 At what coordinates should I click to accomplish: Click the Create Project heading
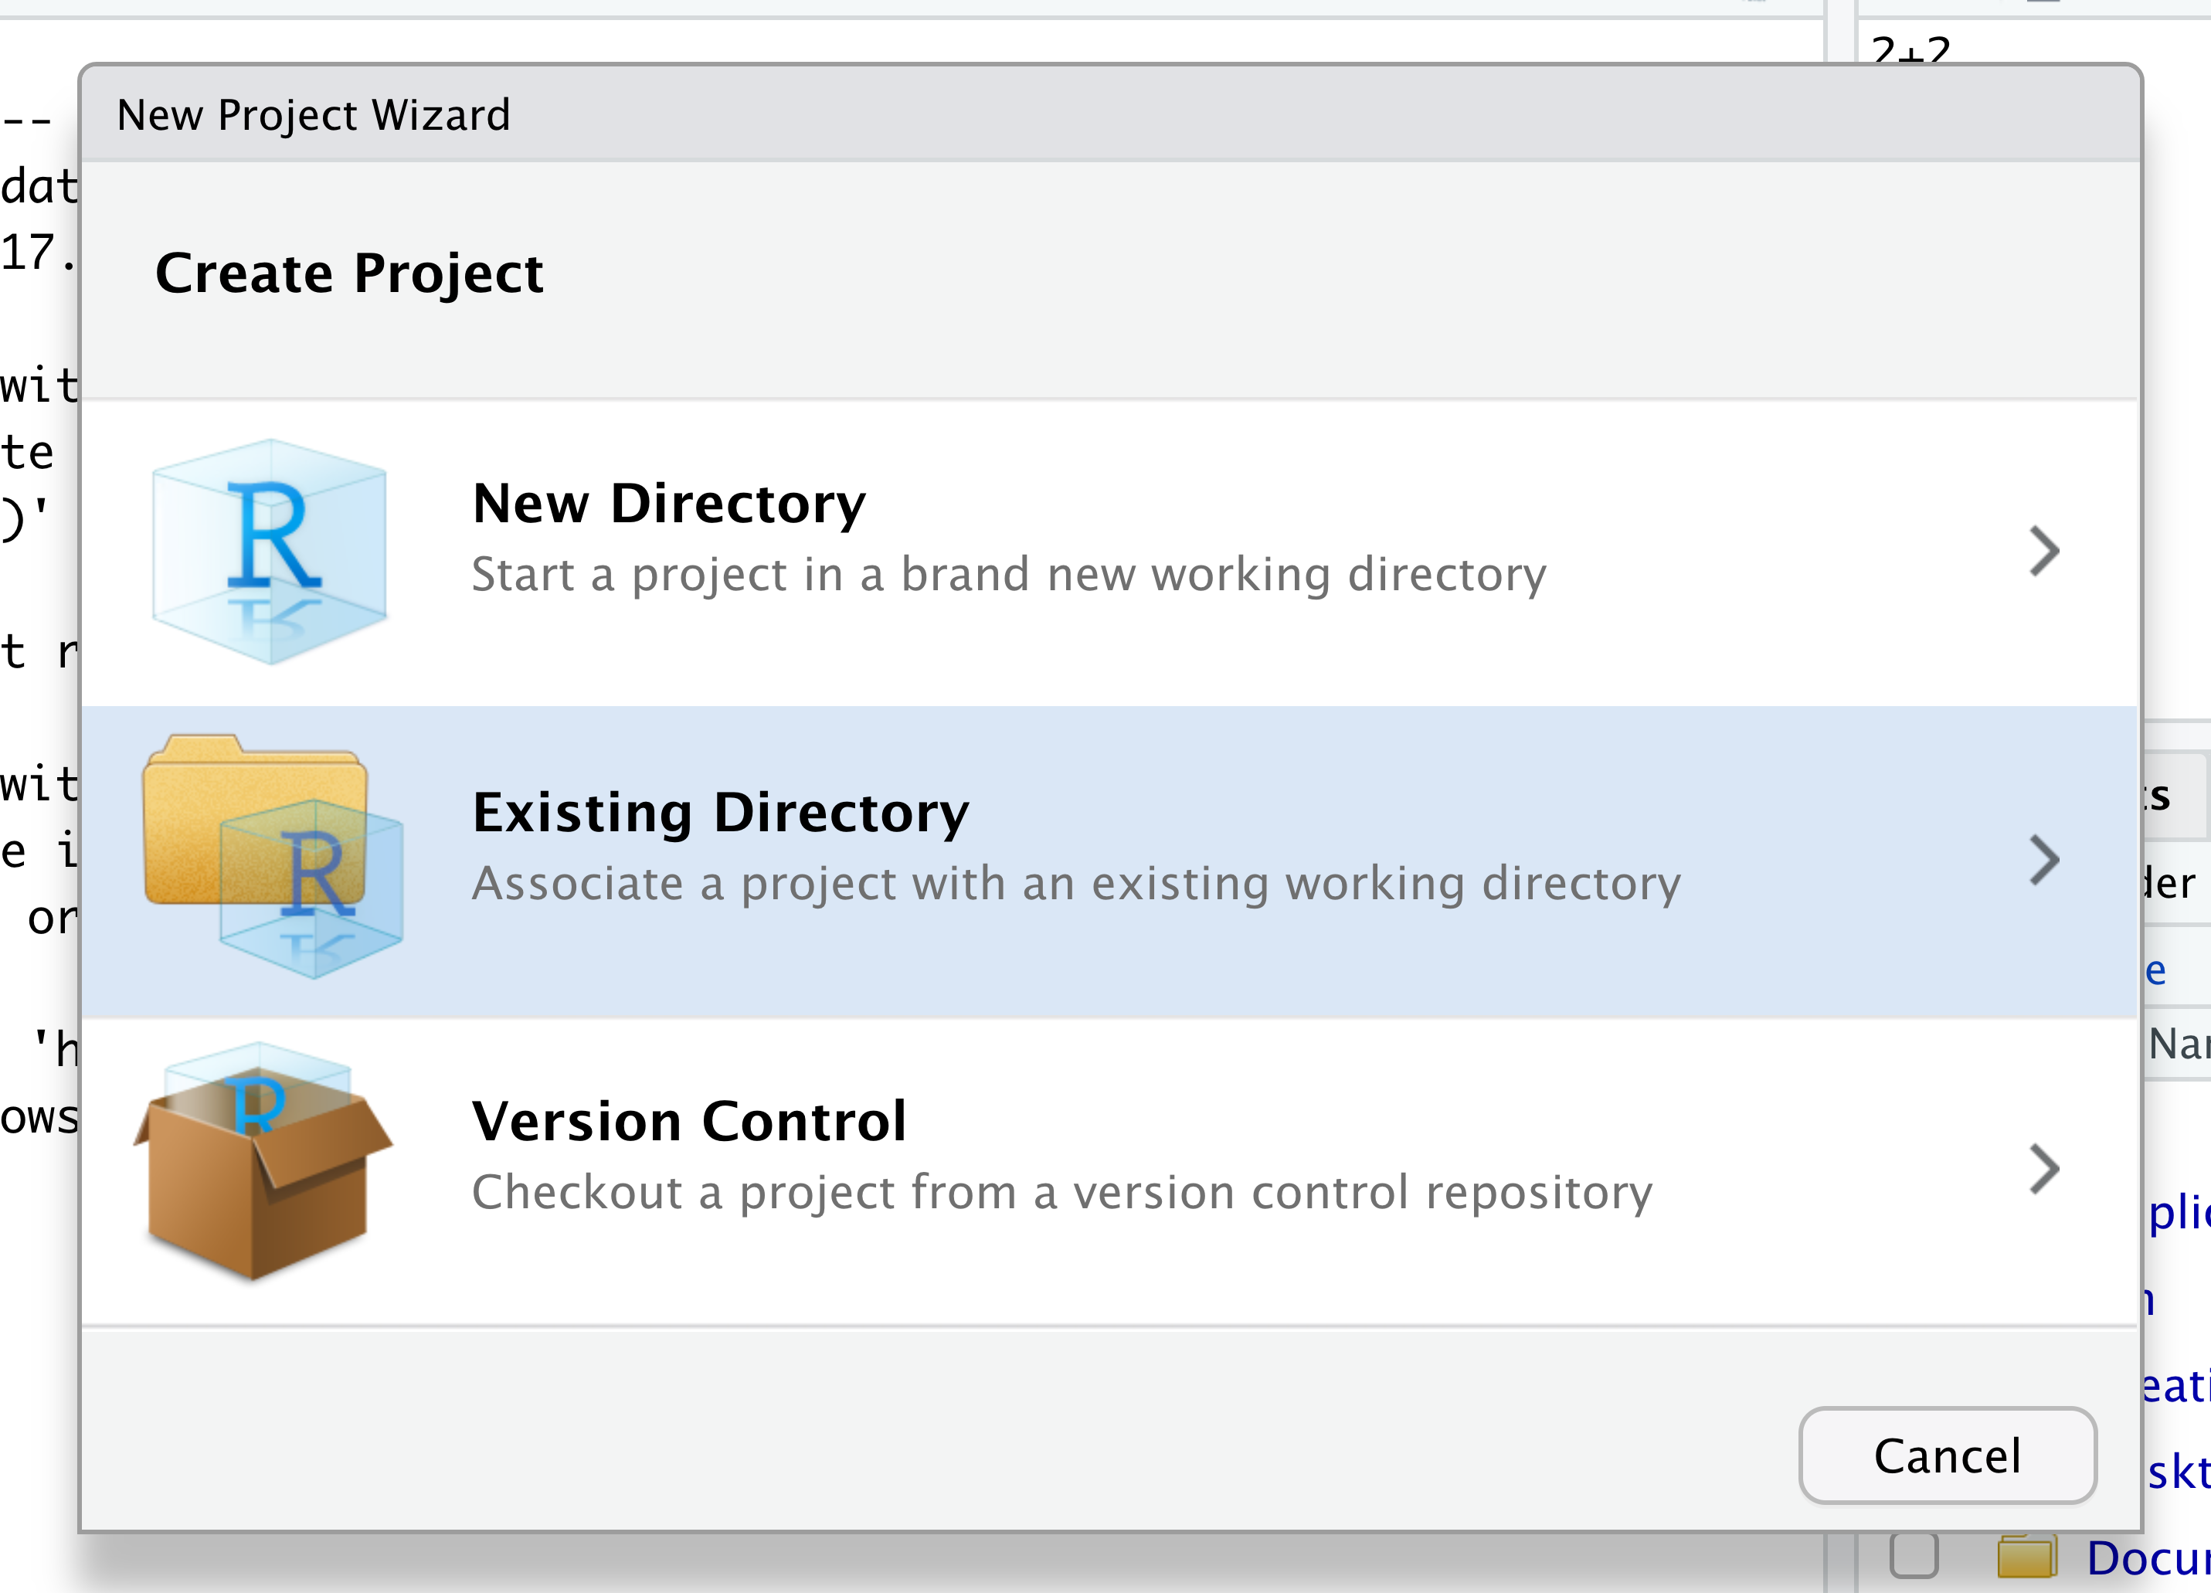click(349, 272)
